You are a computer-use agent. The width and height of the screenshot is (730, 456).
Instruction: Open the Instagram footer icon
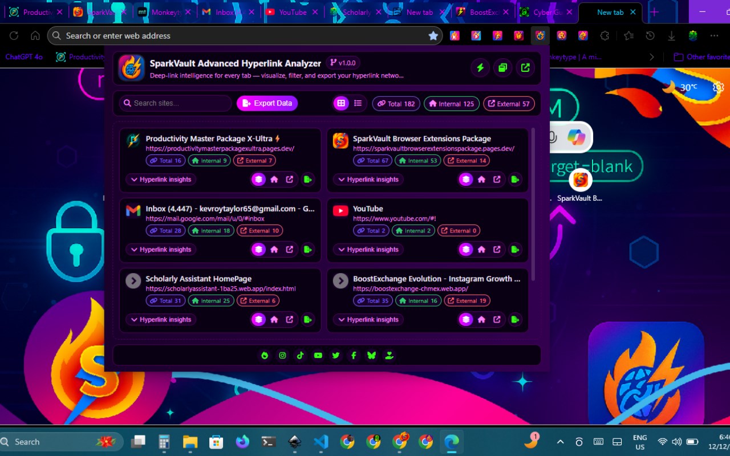[x=282, y=355]
